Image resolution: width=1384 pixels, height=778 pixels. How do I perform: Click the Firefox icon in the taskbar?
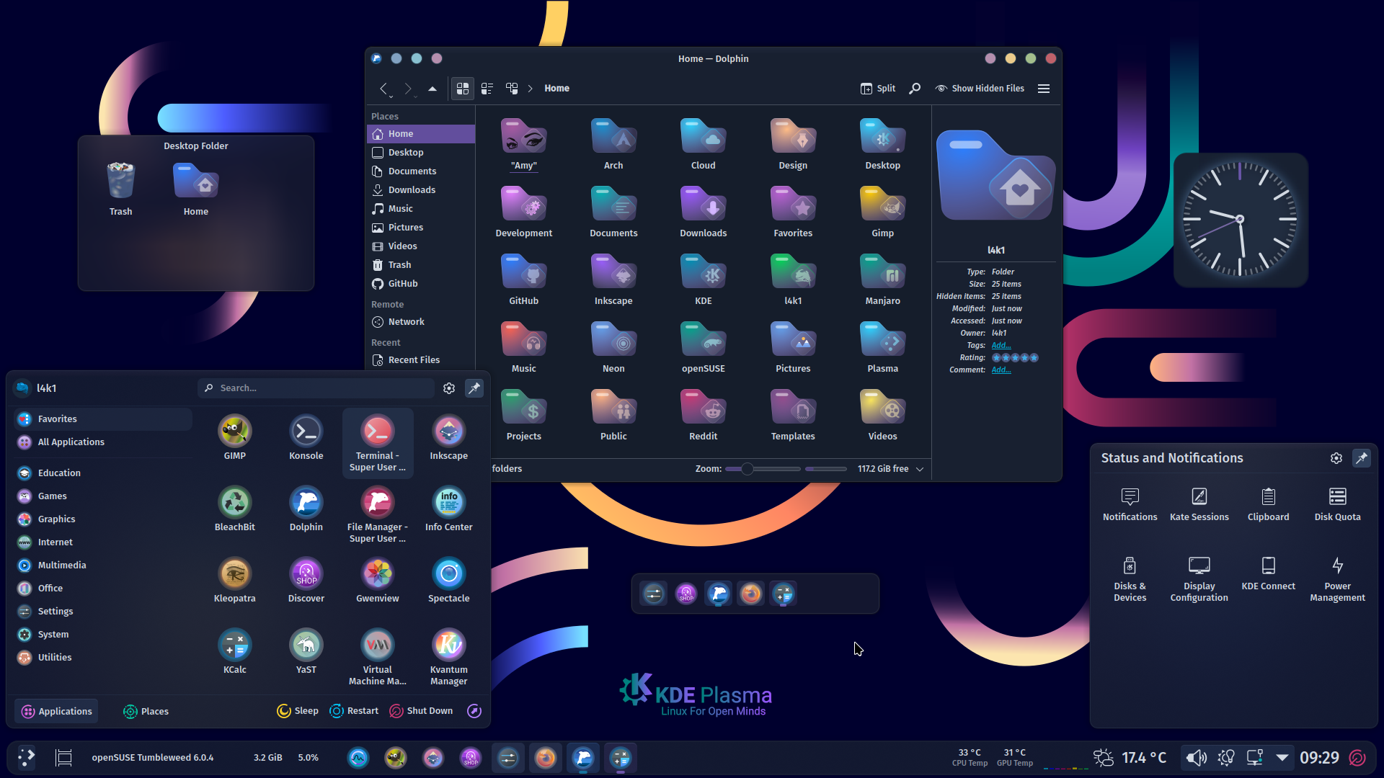[546, 758]
